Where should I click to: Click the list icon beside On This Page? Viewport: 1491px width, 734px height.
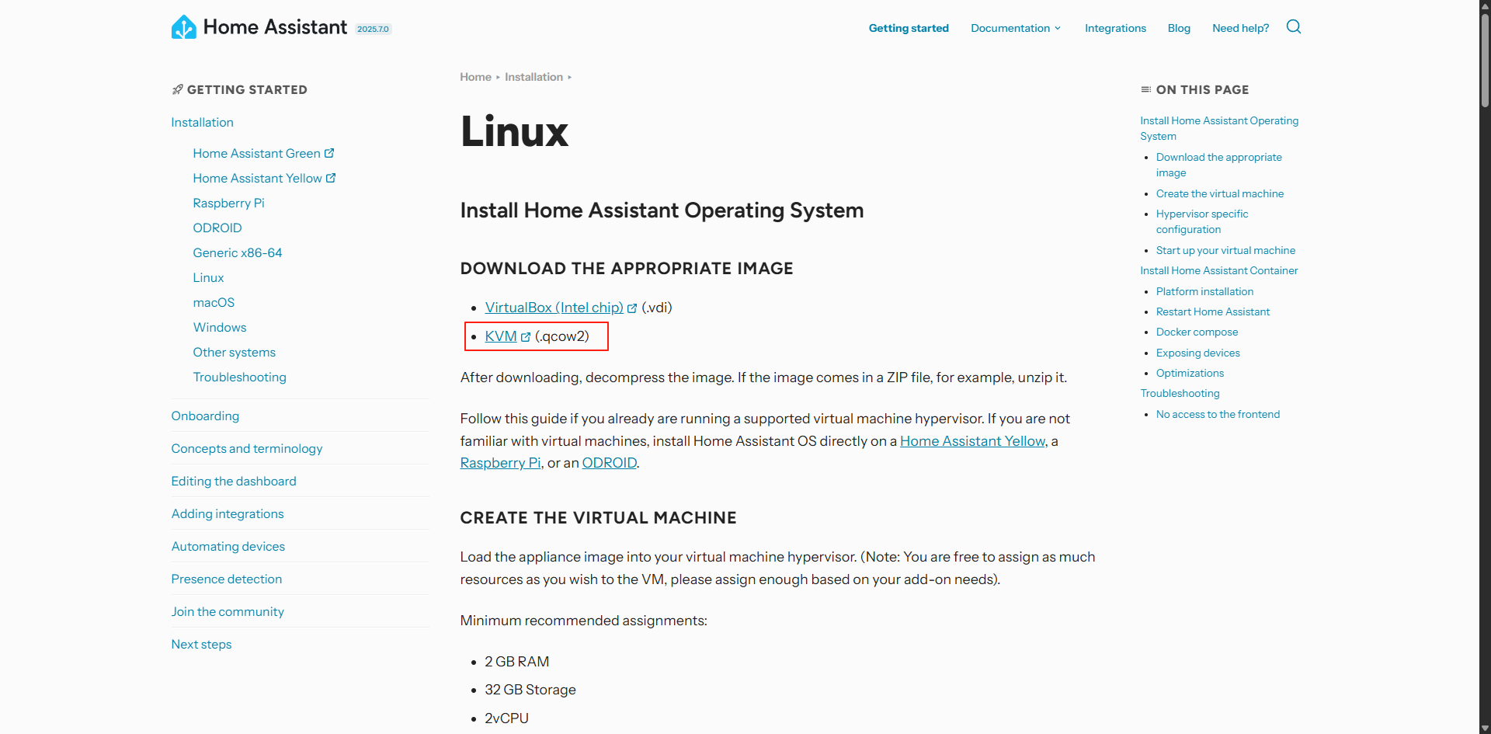[x=1146, y=89]
